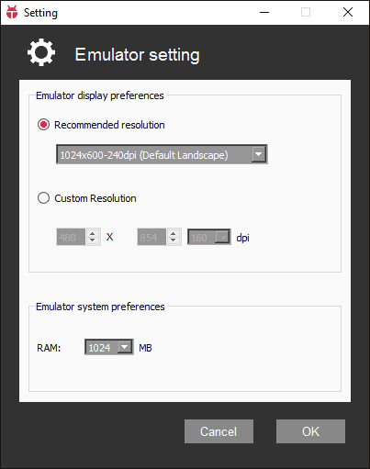Image resolution: width=370 pixels, height=469 pixels.
Task: Increase width with the up stepper arrow
Action: coord(93,233)
